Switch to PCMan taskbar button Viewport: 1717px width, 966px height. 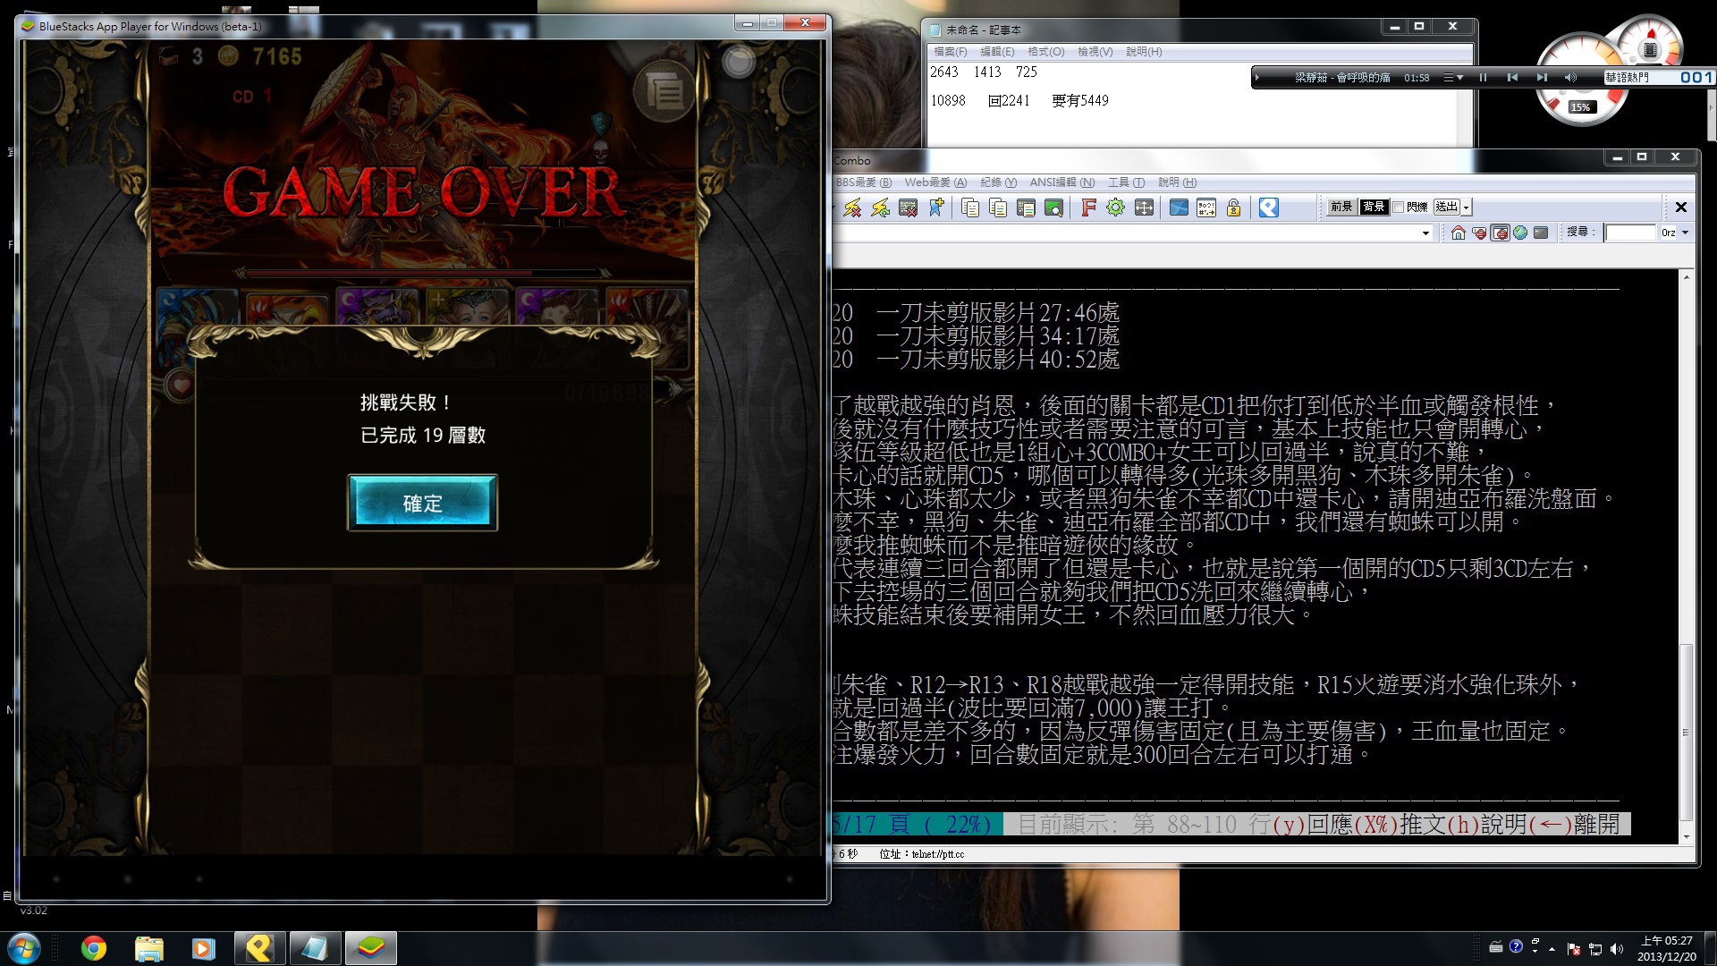click(260, 948)
